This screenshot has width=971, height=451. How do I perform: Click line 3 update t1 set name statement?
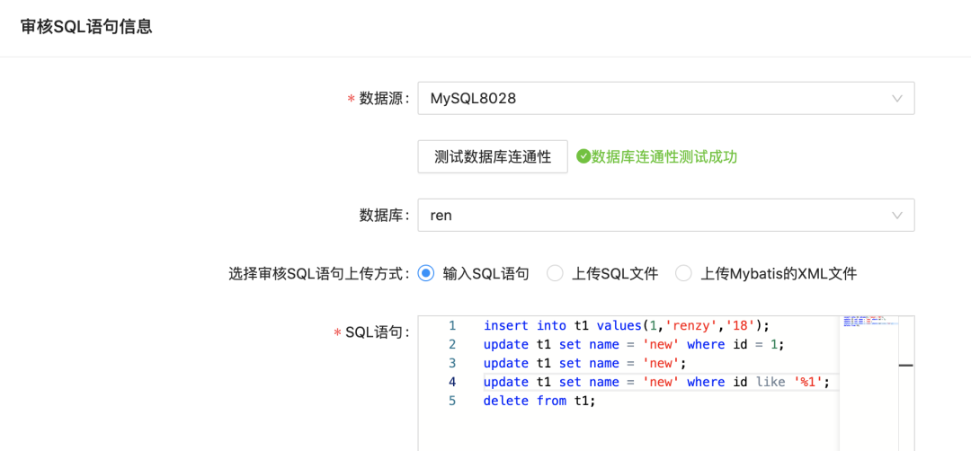click(585, 363)
